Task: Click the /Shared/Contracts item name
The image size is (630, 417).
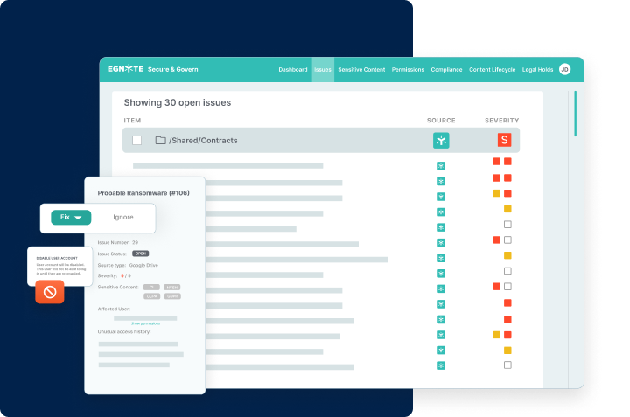Action: [x=203, y=141]
